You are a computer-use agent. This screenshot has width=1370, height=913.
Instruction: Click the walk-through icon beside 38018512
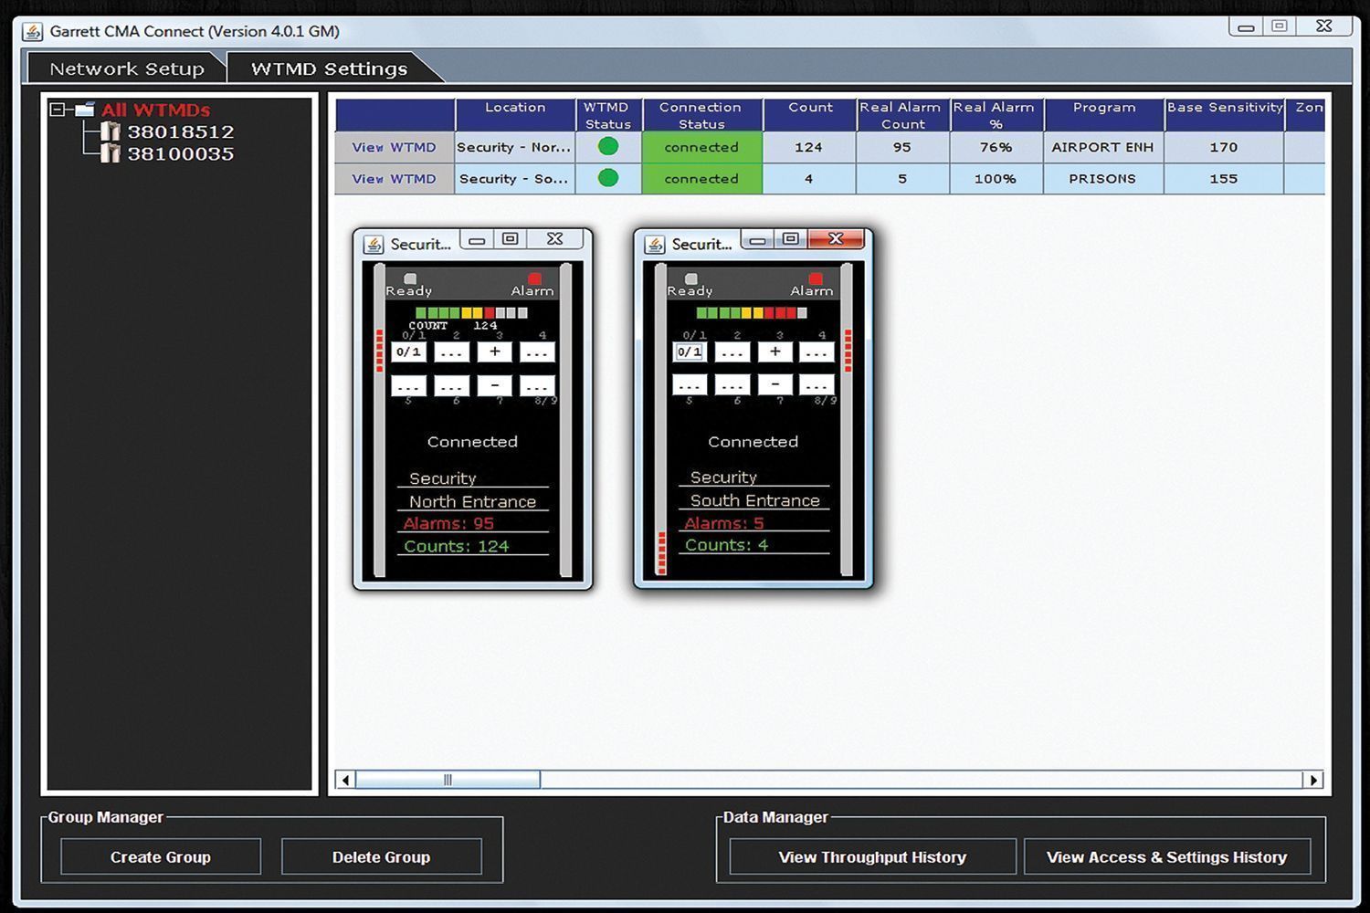pos(111,131)
